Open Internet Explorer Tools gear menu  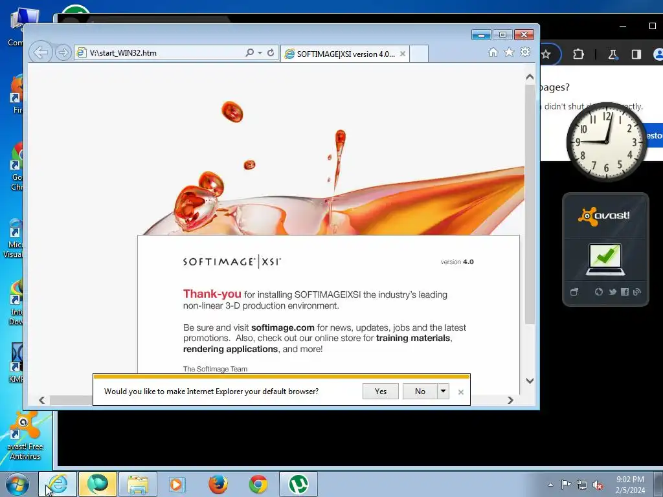point(525,52)
